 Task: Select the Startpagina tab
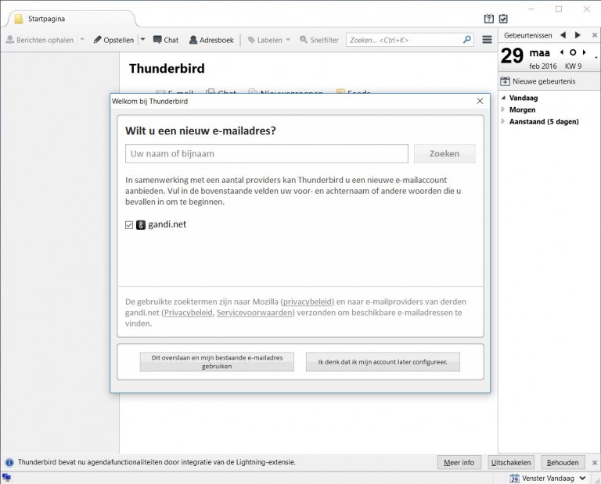pos(70,19)
